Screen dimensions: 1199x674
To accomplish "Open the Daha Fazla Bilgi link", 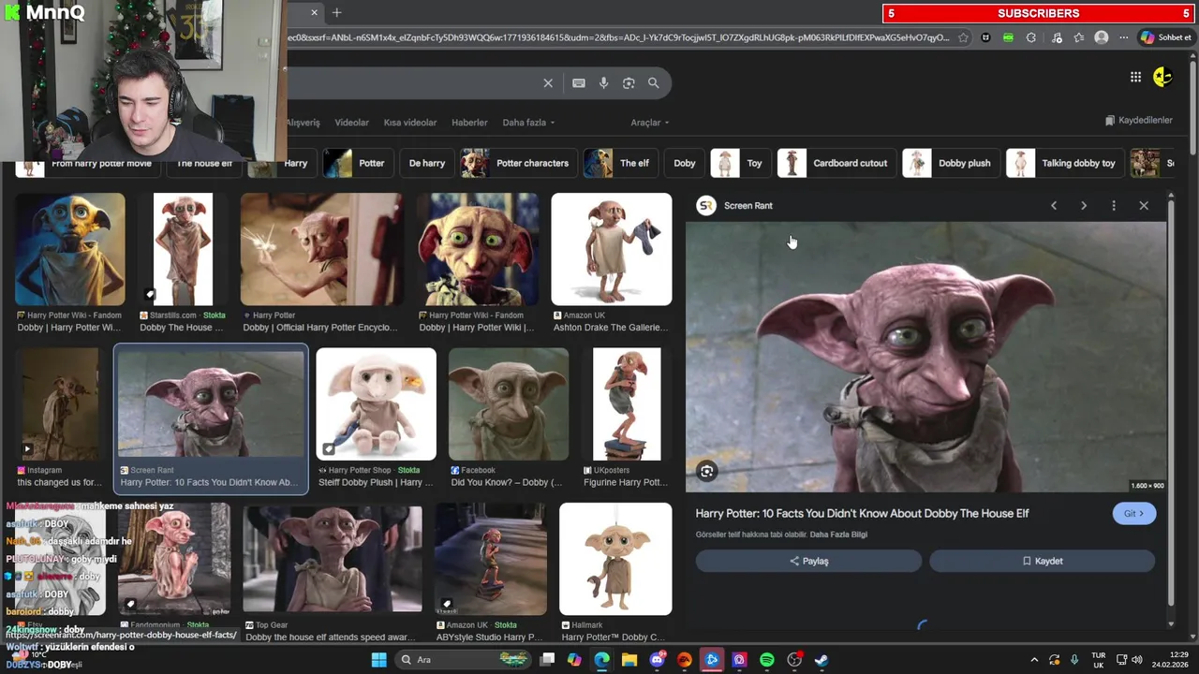I will (x=838, y=535).
